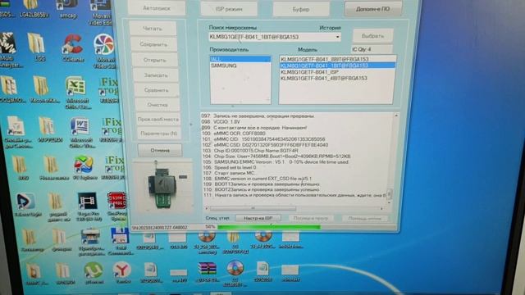Click the Сравнить button
This screenshot has height=295, width=525.
click(157, 90)
